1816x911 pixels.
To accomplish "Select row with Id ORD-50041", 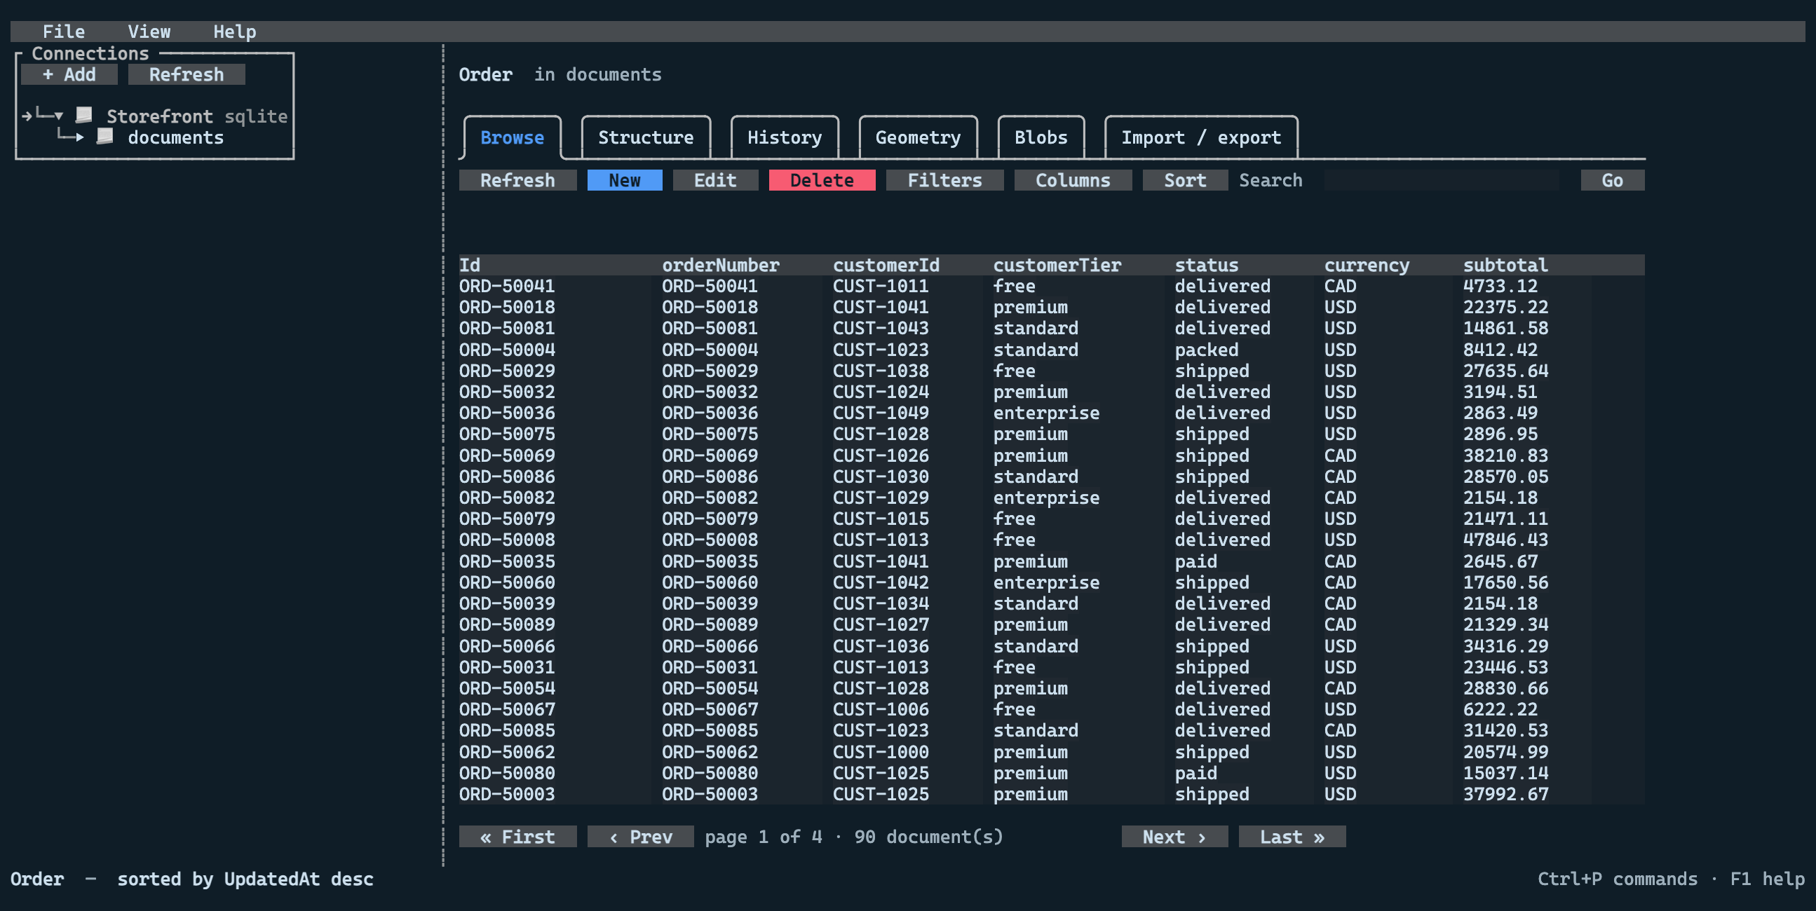I will pyautogui.click(x=1051, y=286).
